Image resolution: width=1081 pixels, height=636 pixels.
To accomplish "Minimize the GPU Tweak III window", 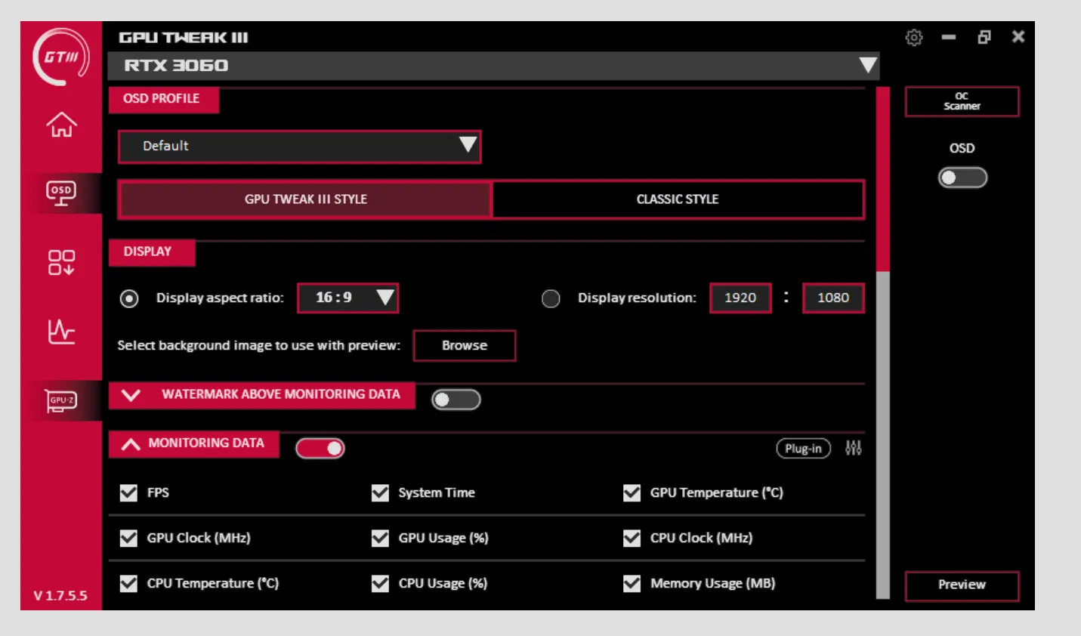I will point(949,37).
